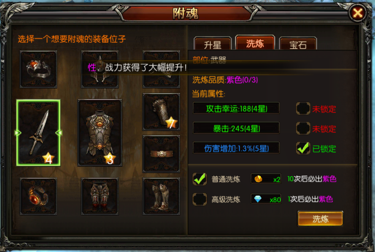Click the 攻击幸运:188 attribute bar
This screenshot has height=252, width=375.
click(236, 108)
